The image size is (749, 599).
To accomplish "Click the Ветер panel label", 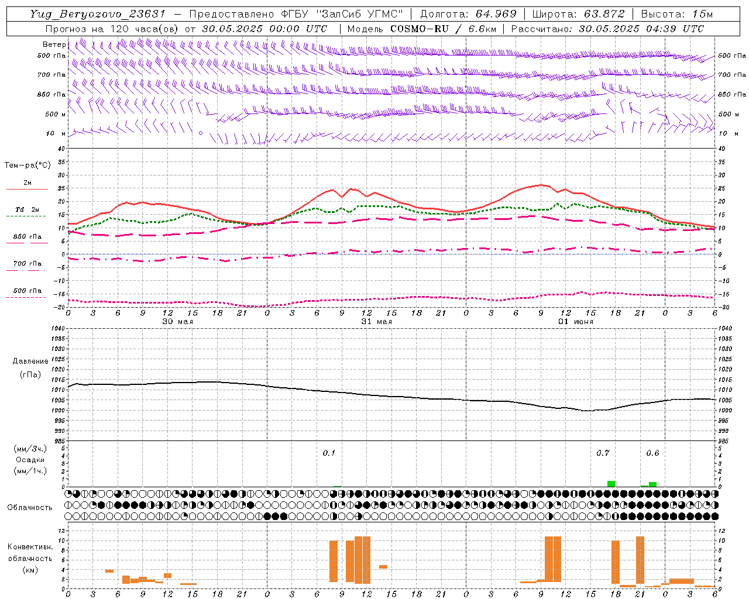I will tap(54, 44).
